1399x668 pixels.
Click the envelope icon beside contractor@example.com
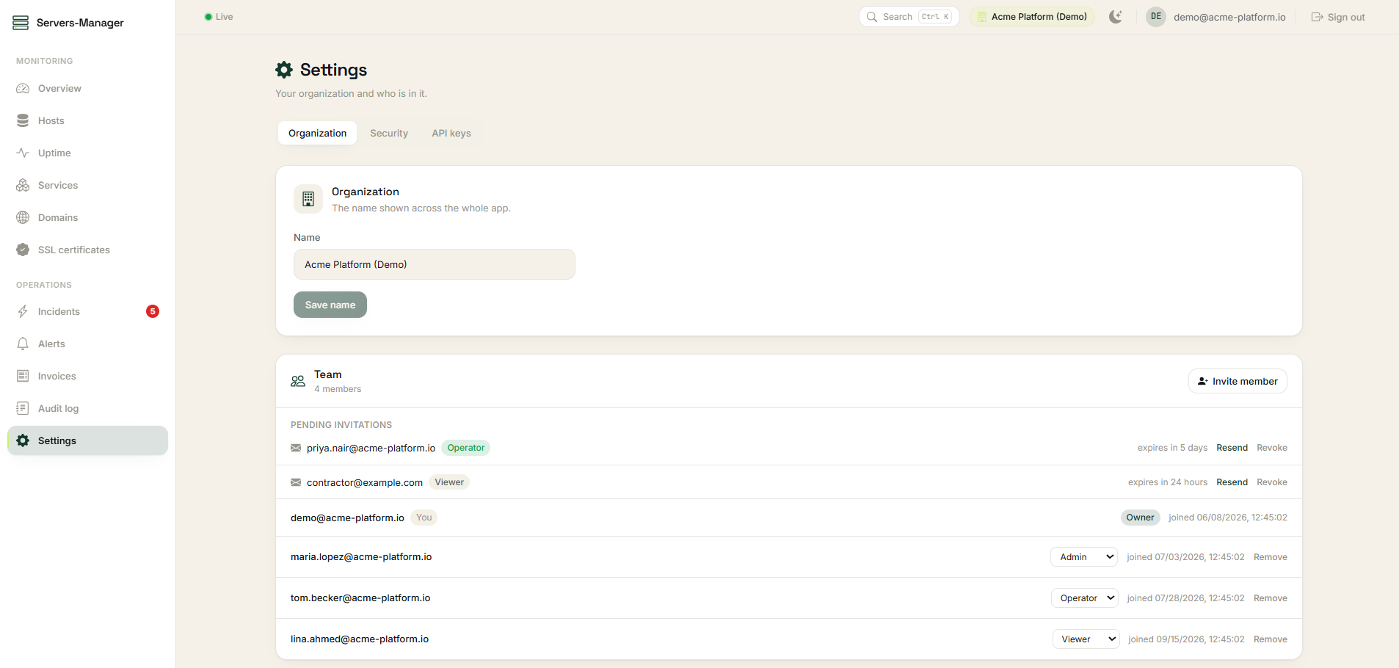coord(296,482)
